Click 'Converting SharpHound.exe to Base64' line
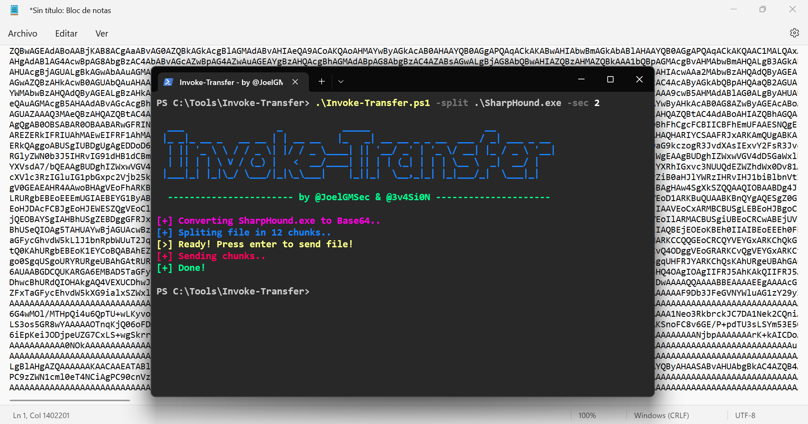 tap(268, 221)
